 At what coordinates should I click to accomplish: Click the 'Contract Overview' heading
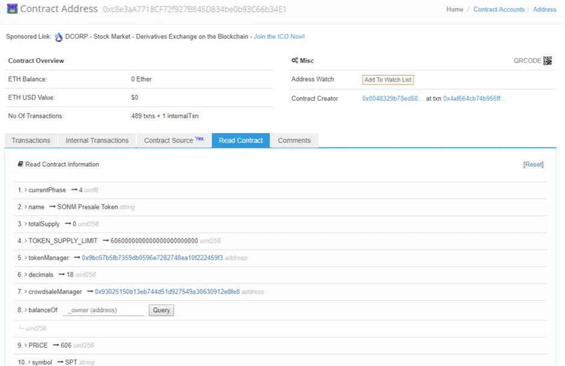tap(36, 60)
